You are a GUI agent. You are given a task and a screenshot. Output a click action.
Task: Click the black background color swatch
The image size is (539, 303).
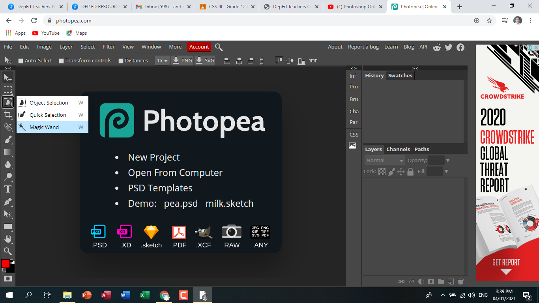pos(12,269)
